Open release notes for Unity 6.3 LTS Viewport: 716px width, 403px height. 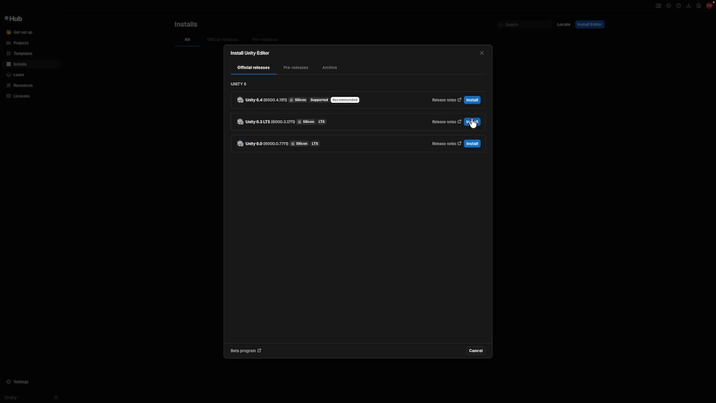[446, 122]
